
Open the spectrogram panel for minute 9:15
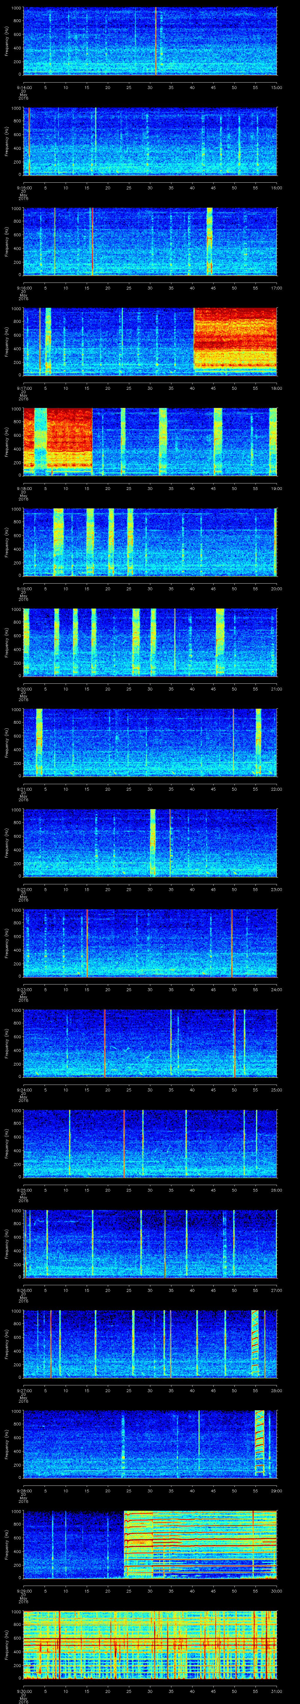pyautogui.click(x=150, y=141)
